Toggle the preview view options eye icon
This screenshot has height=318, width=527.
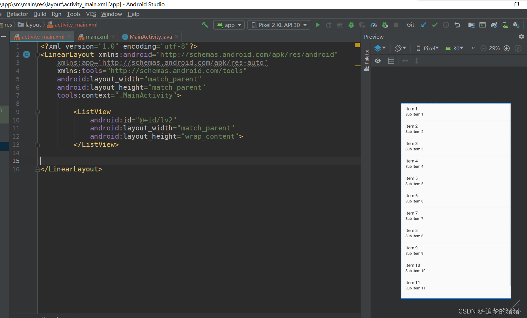377,60
